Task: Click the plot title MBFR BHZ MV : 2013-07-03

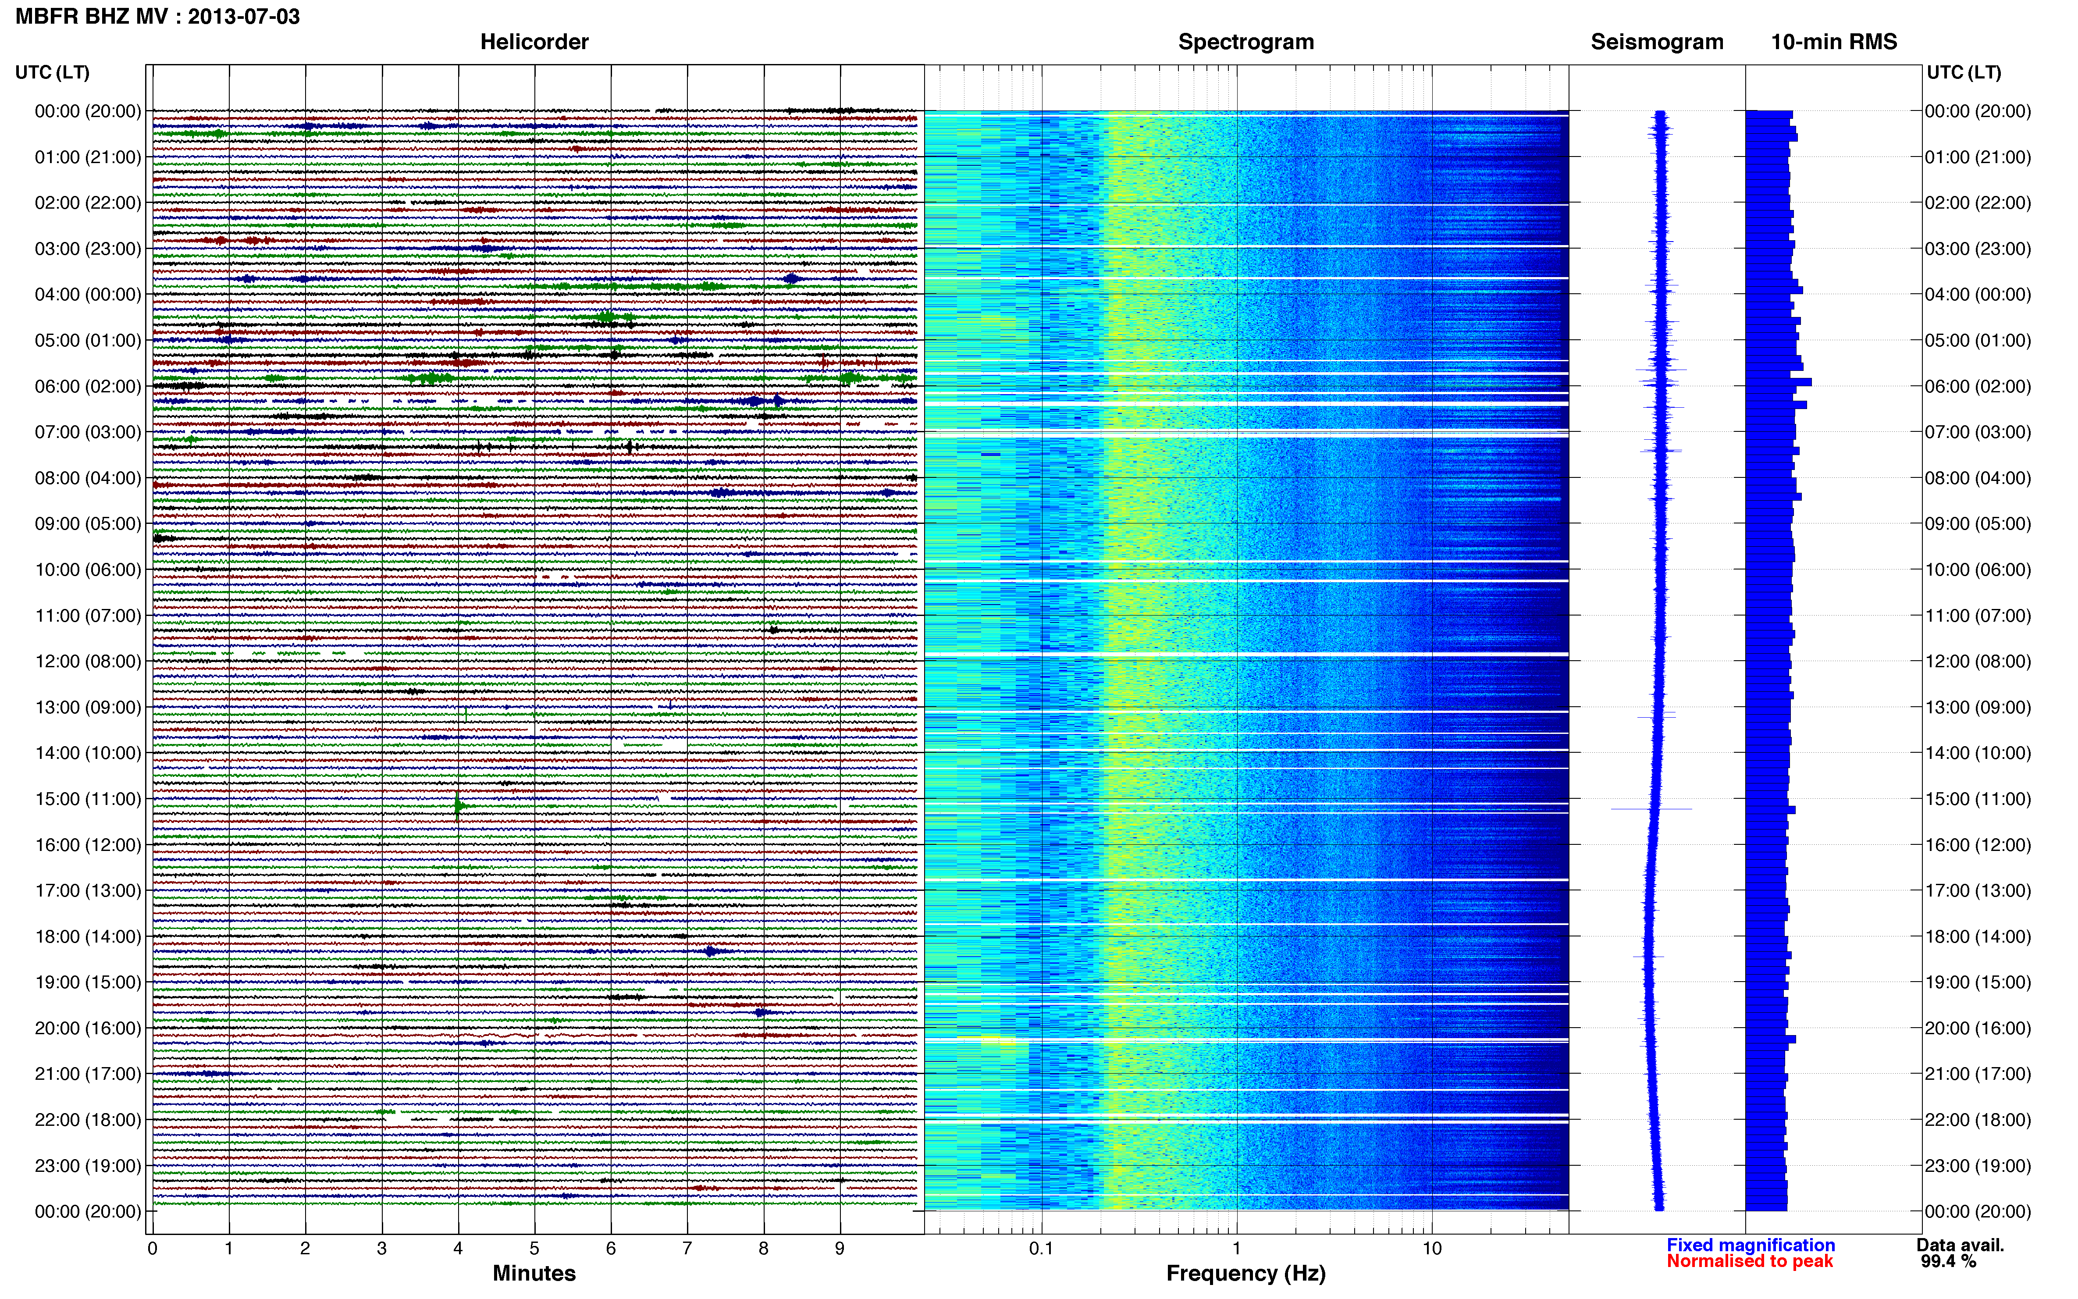Action: (158, 16)
